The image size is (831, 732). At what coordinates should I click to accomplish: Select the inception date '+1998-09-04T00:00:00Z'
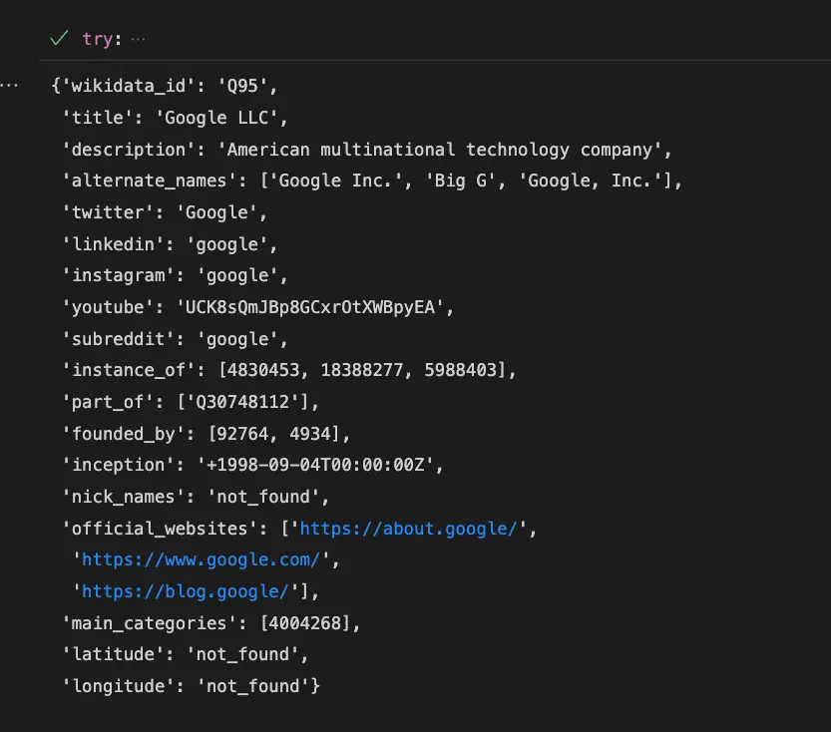coord(315,465)
